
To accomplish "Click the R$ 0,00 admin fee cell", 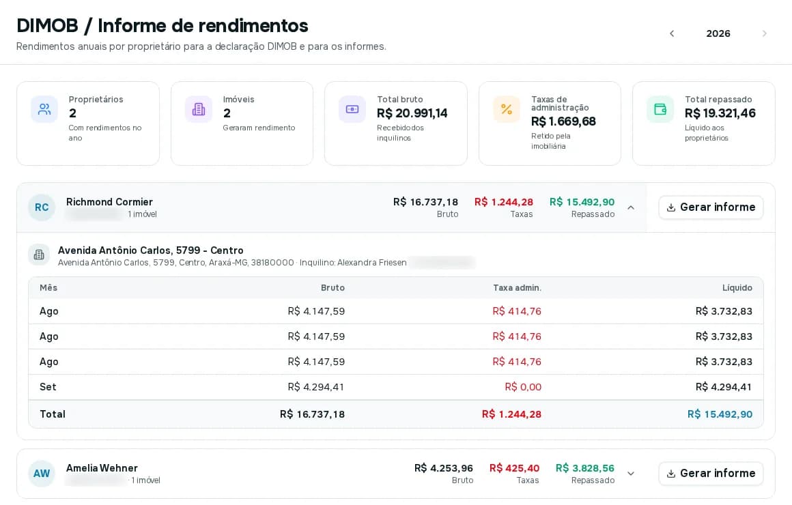I will [523, 387].
